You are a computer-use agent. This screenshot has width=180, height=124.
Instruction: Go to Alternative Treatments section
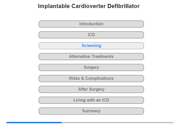pos(91,57)
